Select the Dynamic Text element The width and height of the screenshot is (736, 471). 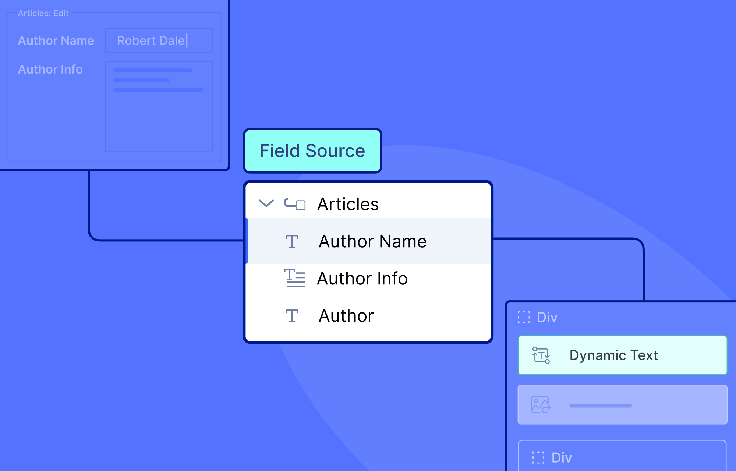[622, 355]
